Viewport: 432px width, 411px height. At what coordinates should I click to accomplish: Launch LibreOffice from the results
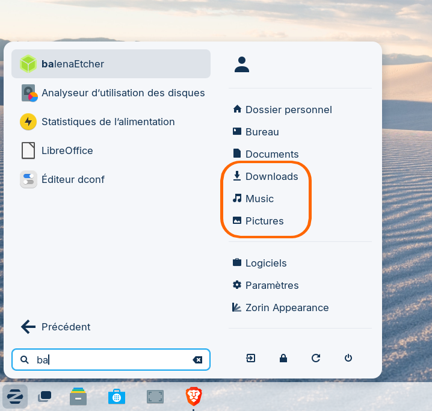point(111,150)
